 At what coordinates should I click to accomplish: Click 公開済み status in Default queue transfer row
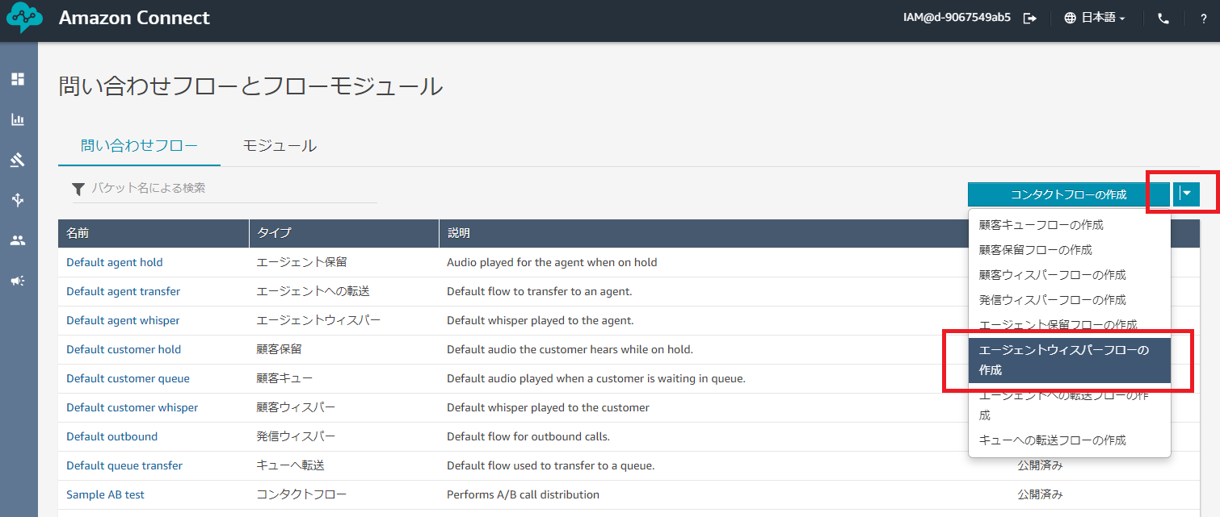pos(1040,465)
